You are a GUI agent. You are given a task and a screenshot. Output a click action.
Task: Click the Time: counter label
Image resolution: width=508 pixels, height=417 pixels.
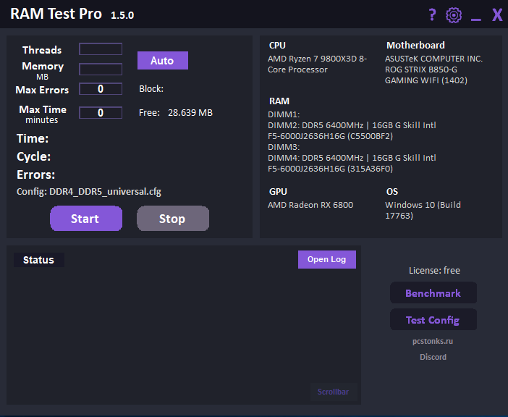(x=33, y=139)
